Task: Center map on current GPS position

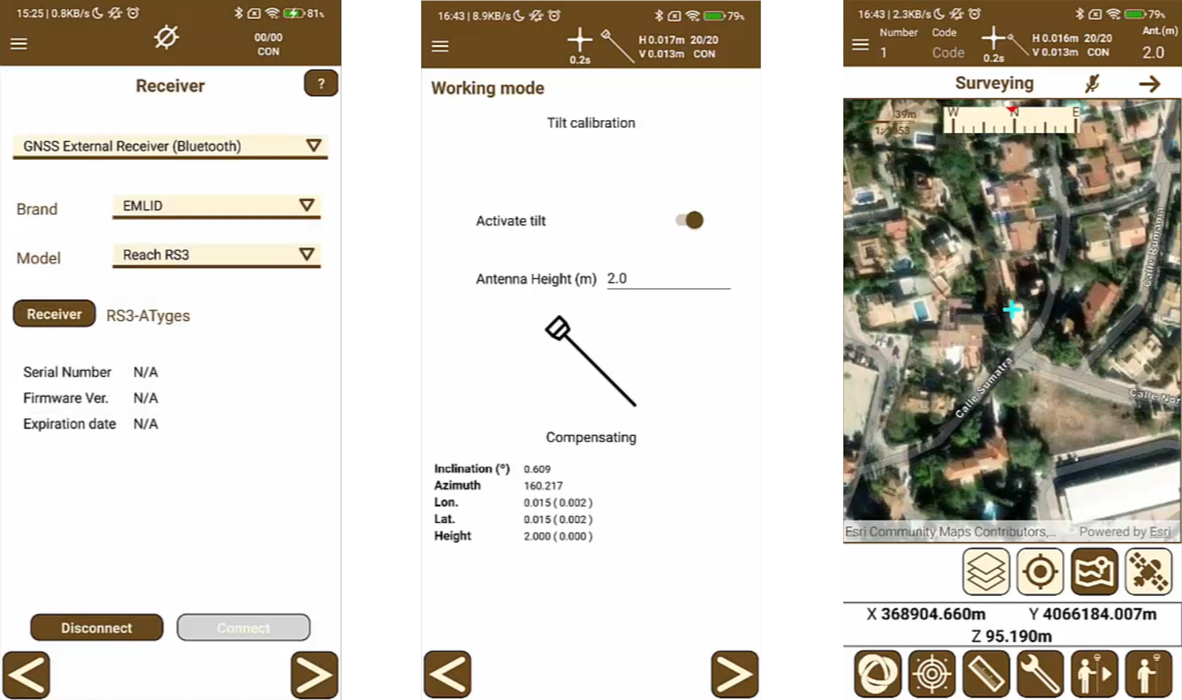Action: pyautogui.click(x=1040, y=572)
